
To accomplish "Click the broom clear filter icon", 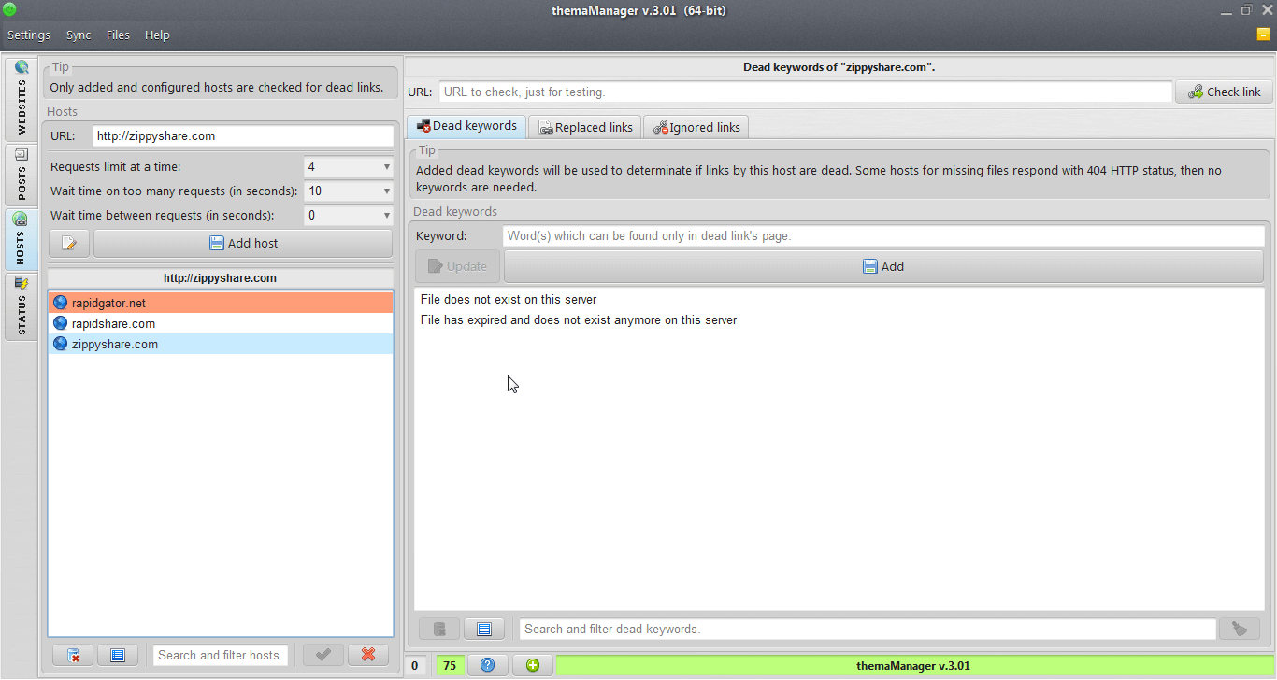I will [1240, 629].
